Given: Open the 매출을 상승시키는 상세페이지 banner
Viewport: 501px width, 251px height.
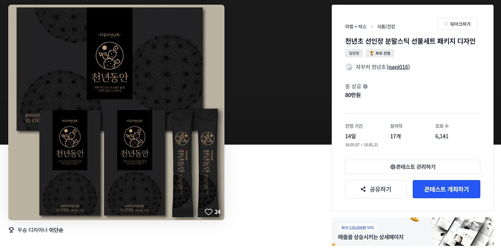Looking at the screenshot, I should (x=413, y=231).
